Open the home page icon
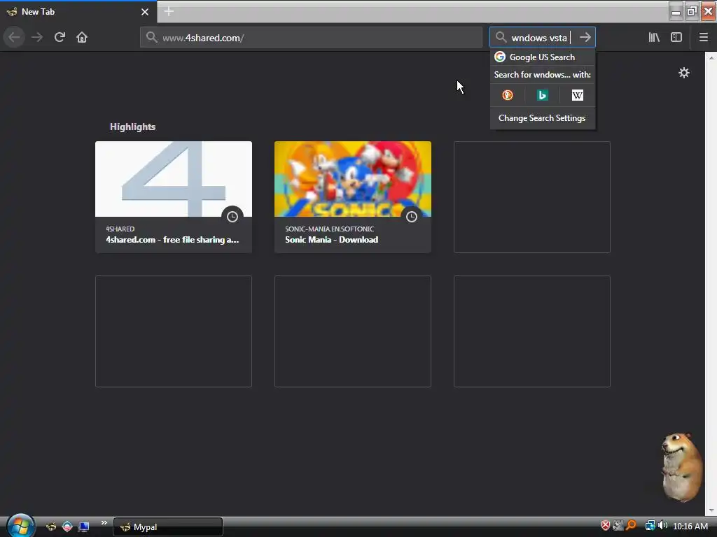717x537 pixels. click(82, 37)
